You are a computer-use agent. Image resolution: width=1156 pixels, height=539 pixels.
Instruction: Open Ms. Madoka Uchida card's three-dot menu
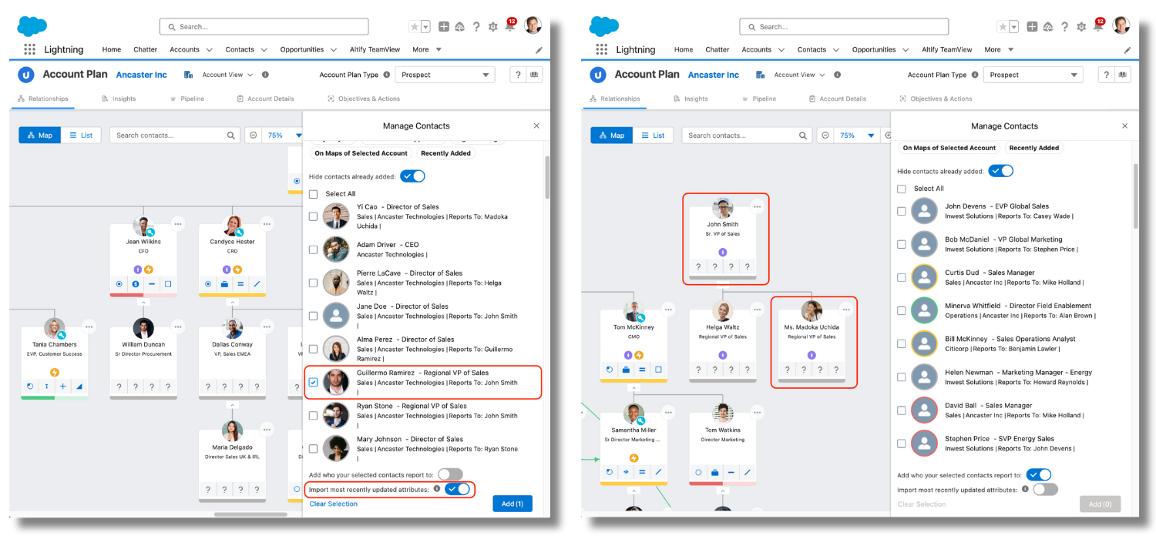tap(846, 310)
